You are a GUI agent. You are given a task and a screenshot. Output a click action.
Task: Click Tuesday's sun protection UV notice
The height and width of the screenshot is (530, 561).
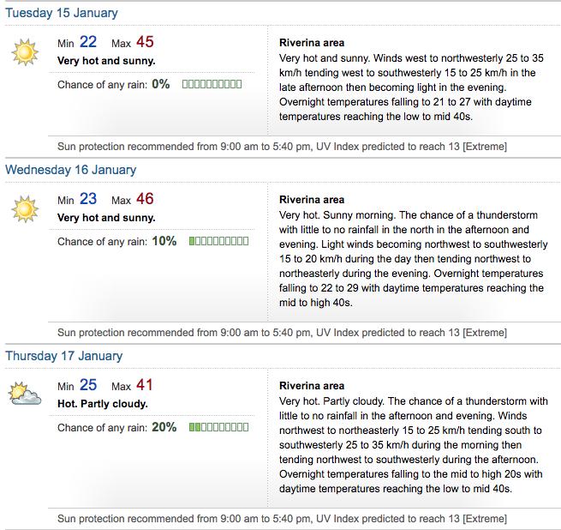(282, 147)
